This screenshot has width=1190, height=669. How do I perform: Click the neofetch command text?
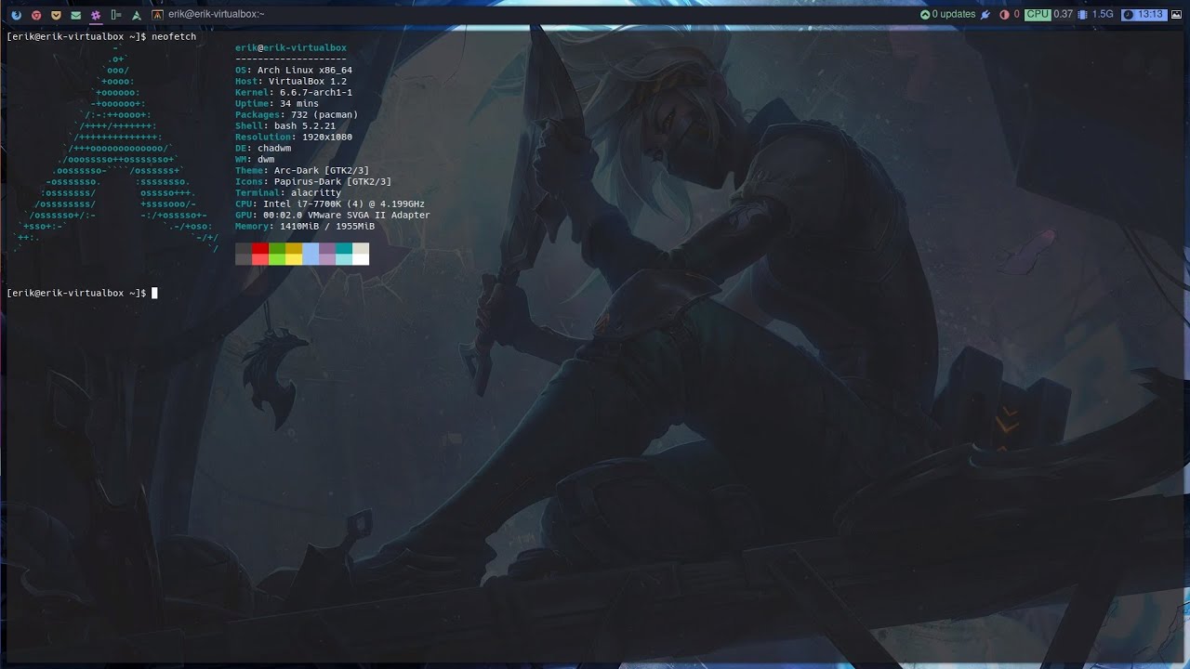[174, 36]
